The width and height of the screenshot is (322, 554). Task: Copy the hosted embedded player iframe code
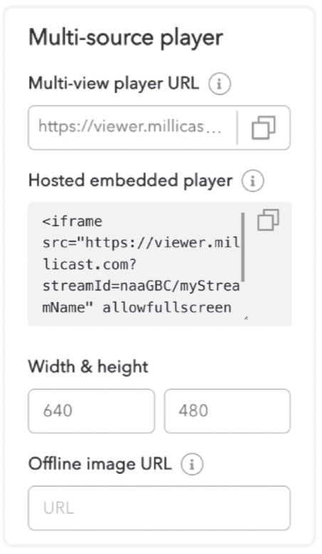point(268,220)
